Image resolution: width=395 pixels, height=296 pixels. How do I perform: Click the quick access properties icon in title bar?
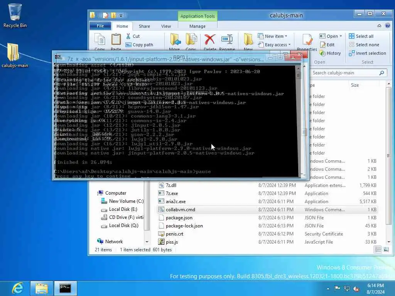click(x=105, y=15)
